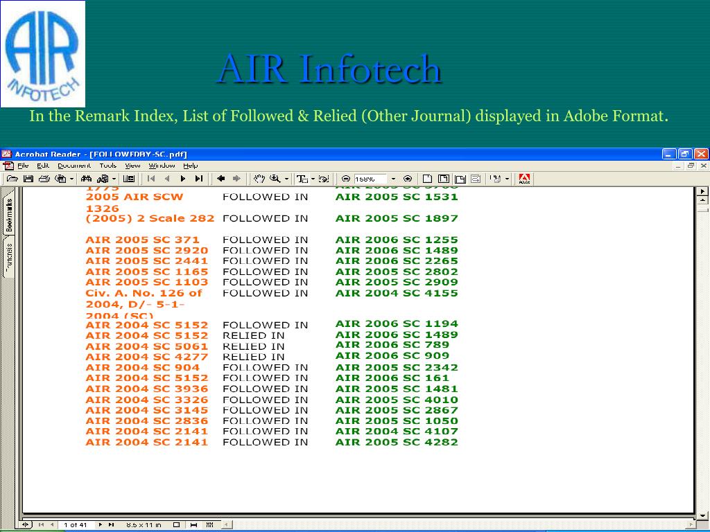Toggle navigation pane button in status bar
The width and height of the screenshot is (710, 532).
26,525
